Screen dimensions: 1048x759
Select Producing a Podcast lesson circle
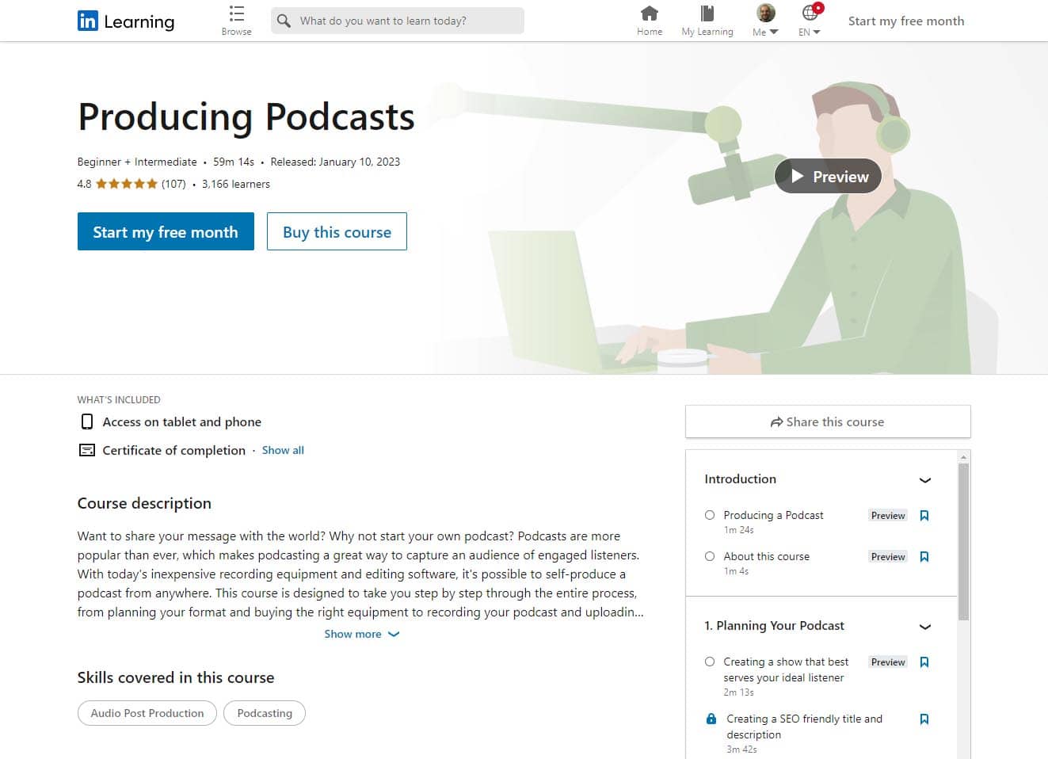(x=710, y=515)
